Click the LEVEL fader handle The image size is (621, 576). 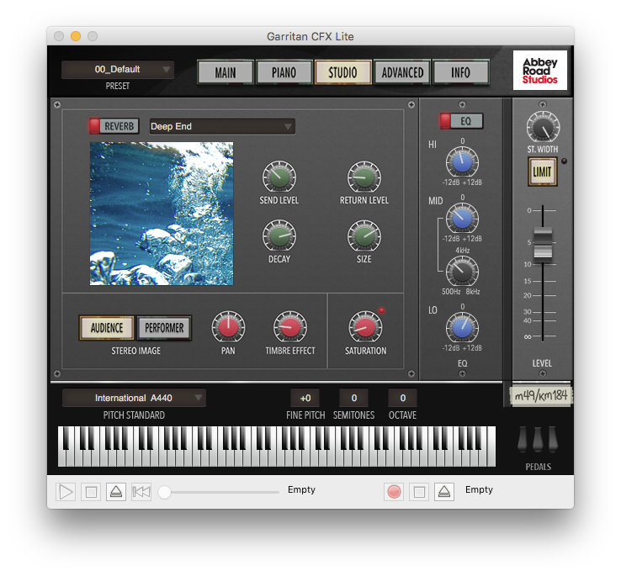(x=543, y=243)
